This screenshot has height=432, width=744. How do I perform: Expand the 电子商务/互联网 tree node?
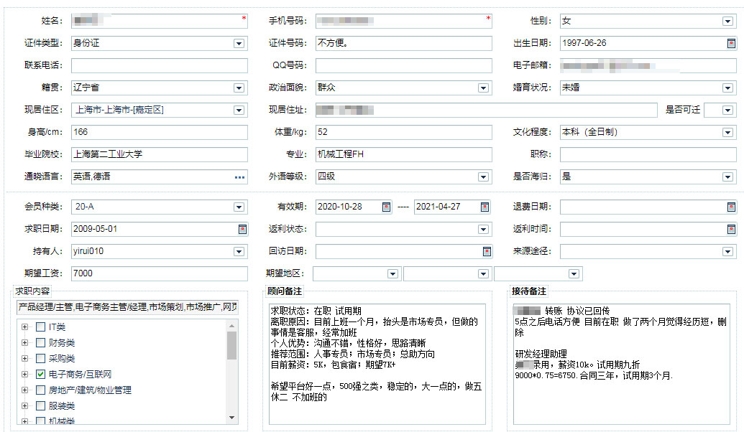(24, 374)
